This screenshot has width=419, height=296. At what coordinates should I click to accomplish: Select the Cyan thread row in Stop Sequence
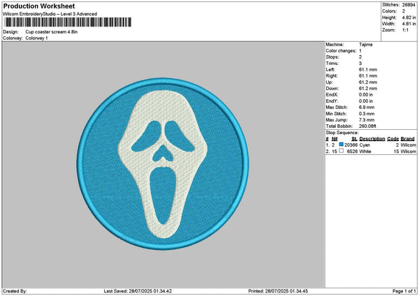(372, 145)
